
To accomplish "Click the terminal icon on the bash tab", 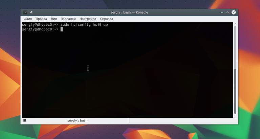I will pyautogui.click(x=25, y=120).
